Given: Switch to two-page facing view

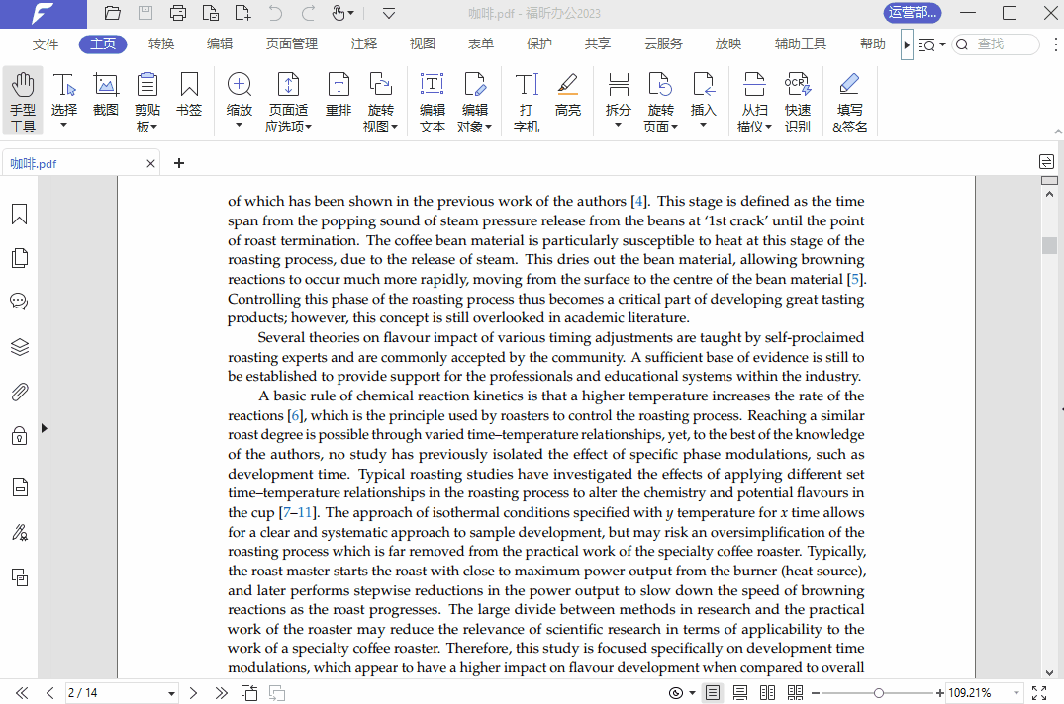Looking at the screenshot, I should click(x=767, y=693).
